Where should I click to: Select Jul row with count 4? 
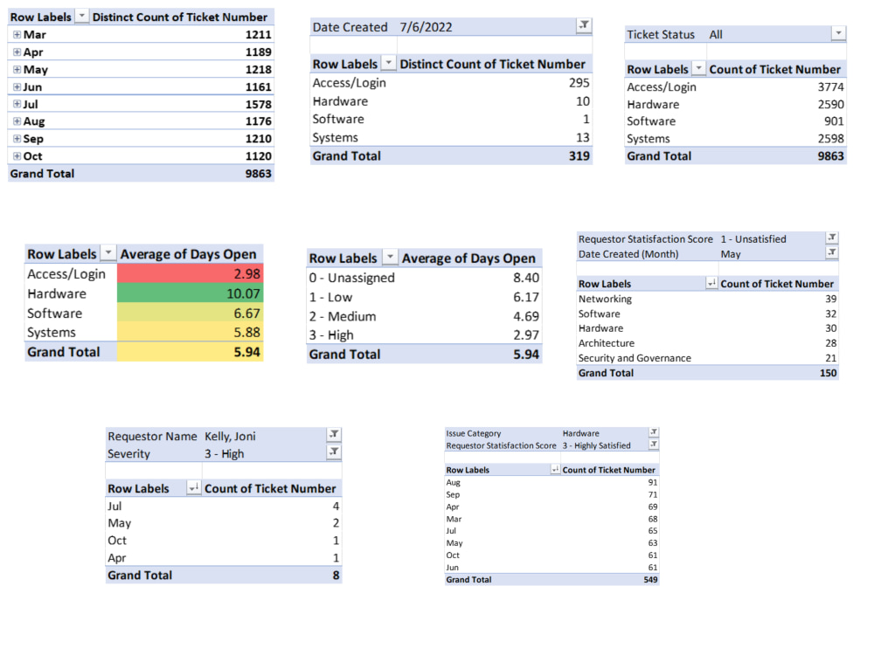coord(224,506)
